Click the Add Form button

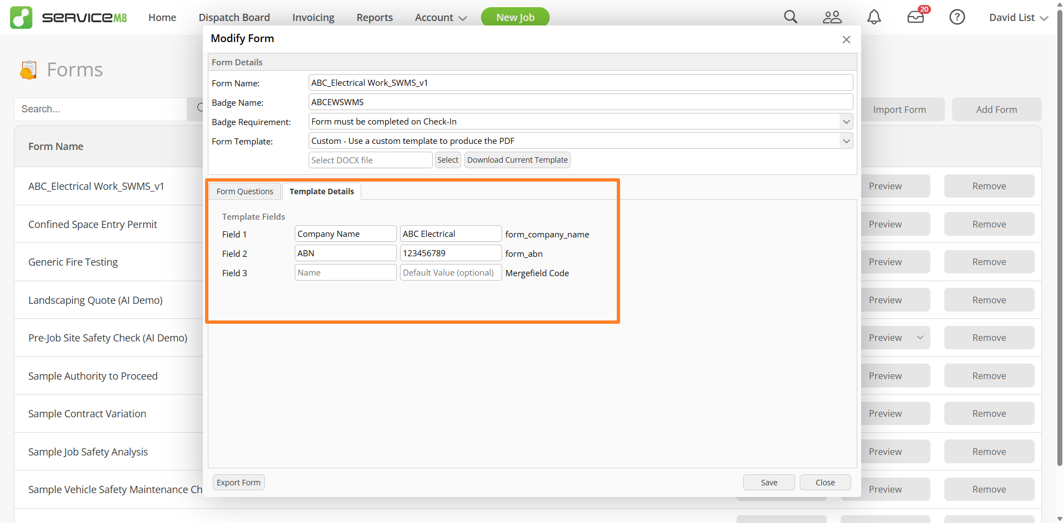tap(996, 110)
